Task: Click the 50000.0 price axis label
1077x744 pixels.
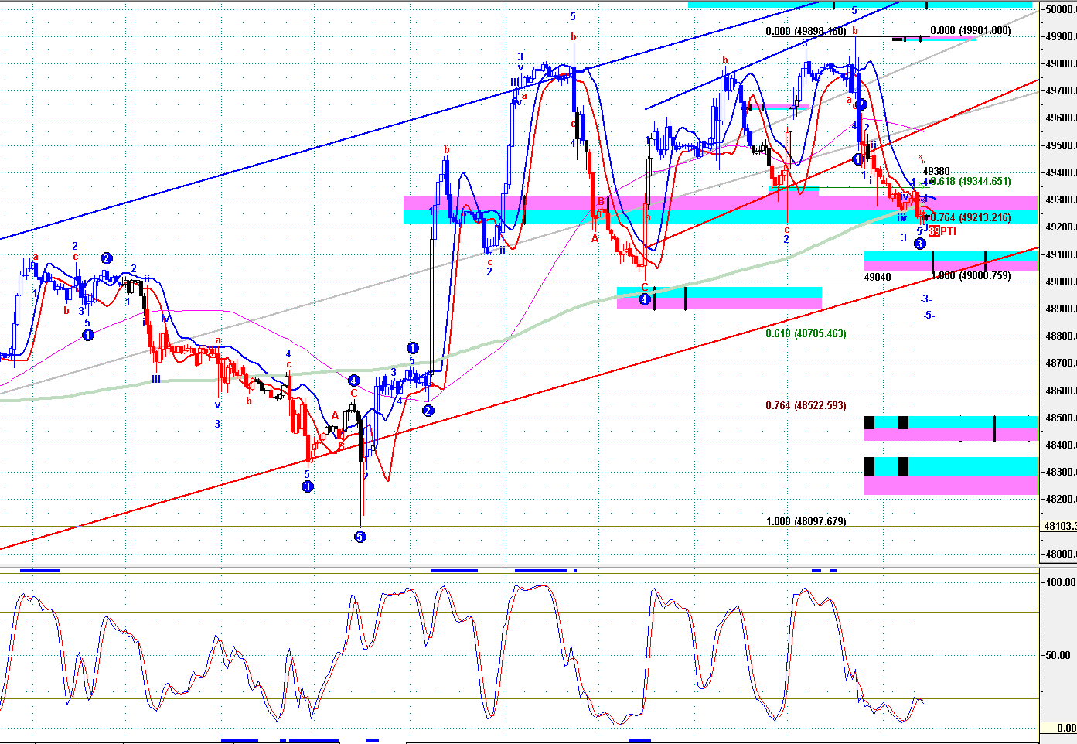Action: pos(1058,9)
